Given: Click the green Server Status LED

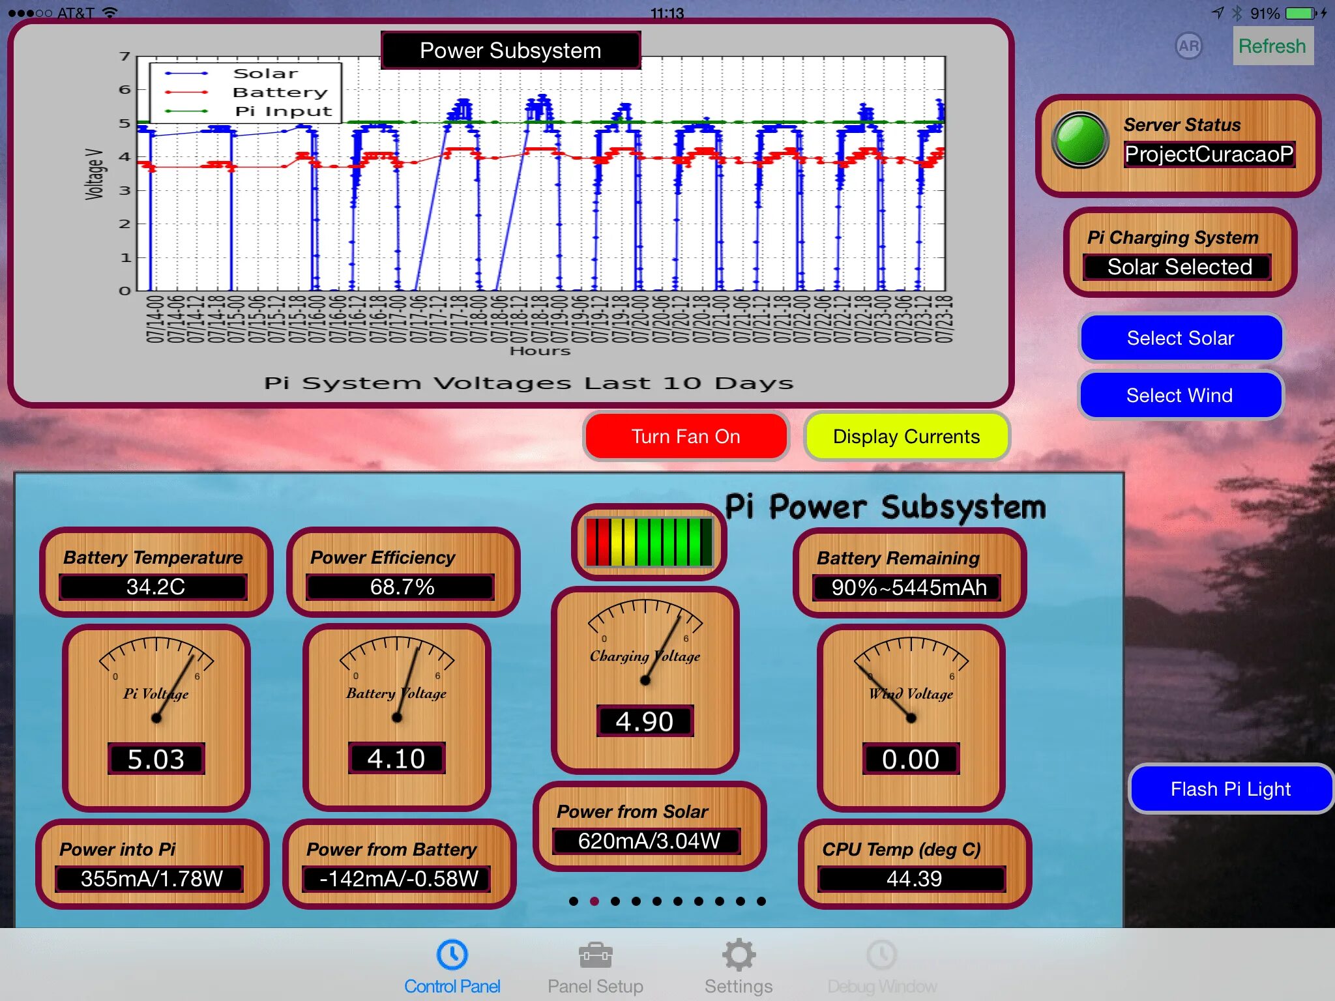Looking at the screenshot, I should (1079, 139).
